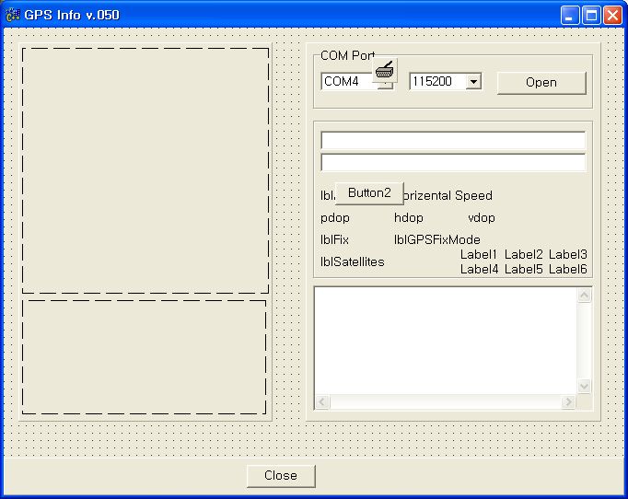This screenshot has width=628, height=499.
Task: Maximize the GPS Info window
Action: coord(591,15)
